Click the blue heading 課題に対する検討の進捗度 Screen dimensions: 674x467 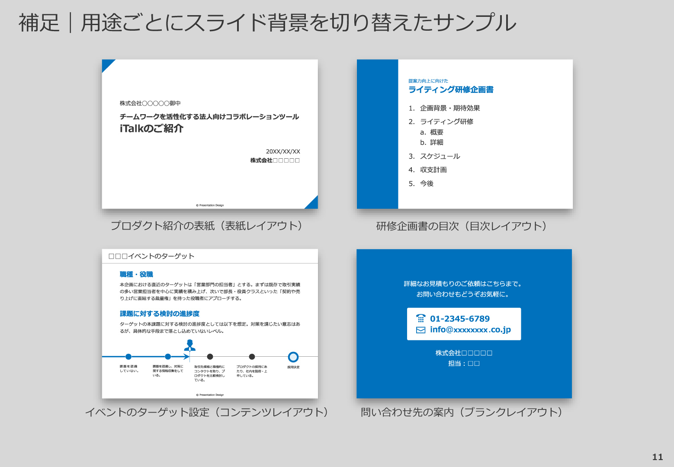click(x=160, y=313)
